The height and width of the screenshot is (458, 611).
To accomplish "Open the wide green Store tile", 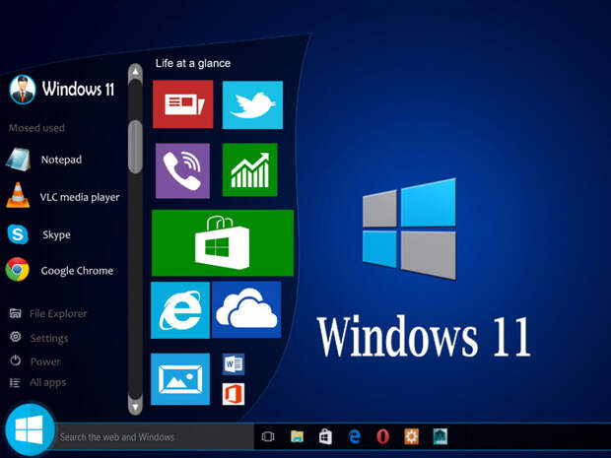I will coord(223,242).
